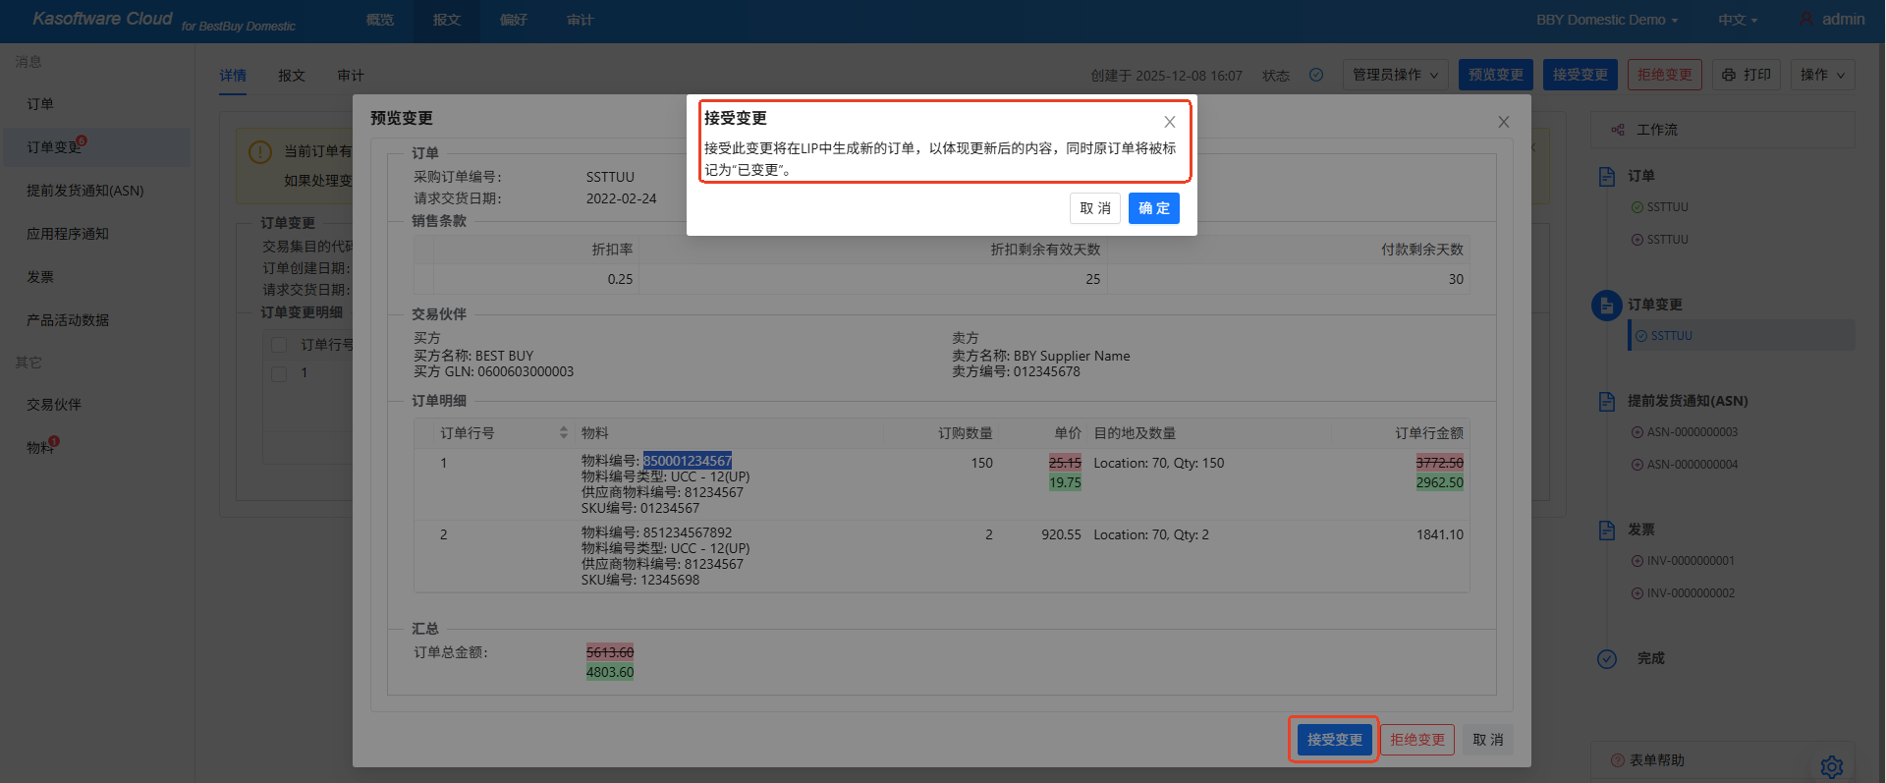
Task: Check the checkbox for row 1
Action: tap(279, 373)
